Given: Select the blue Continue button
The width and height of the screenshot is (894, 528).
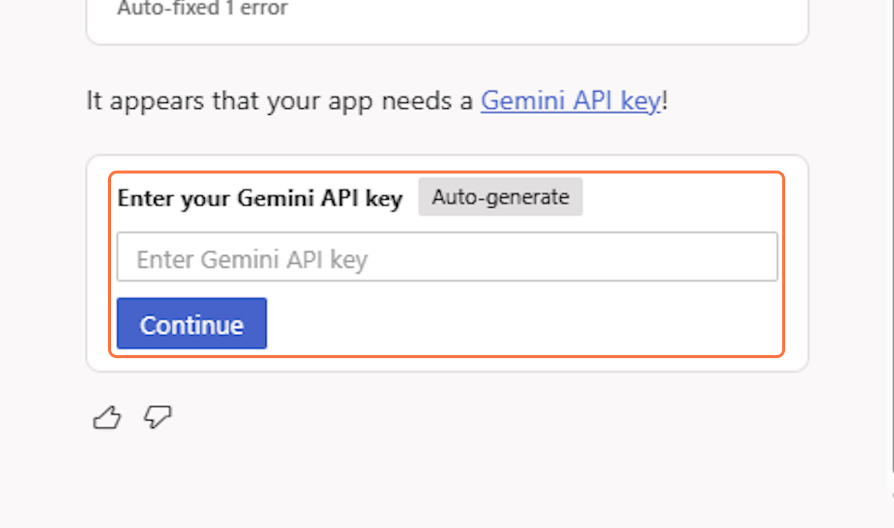Looking at the screenshot, I should [191, 324].
